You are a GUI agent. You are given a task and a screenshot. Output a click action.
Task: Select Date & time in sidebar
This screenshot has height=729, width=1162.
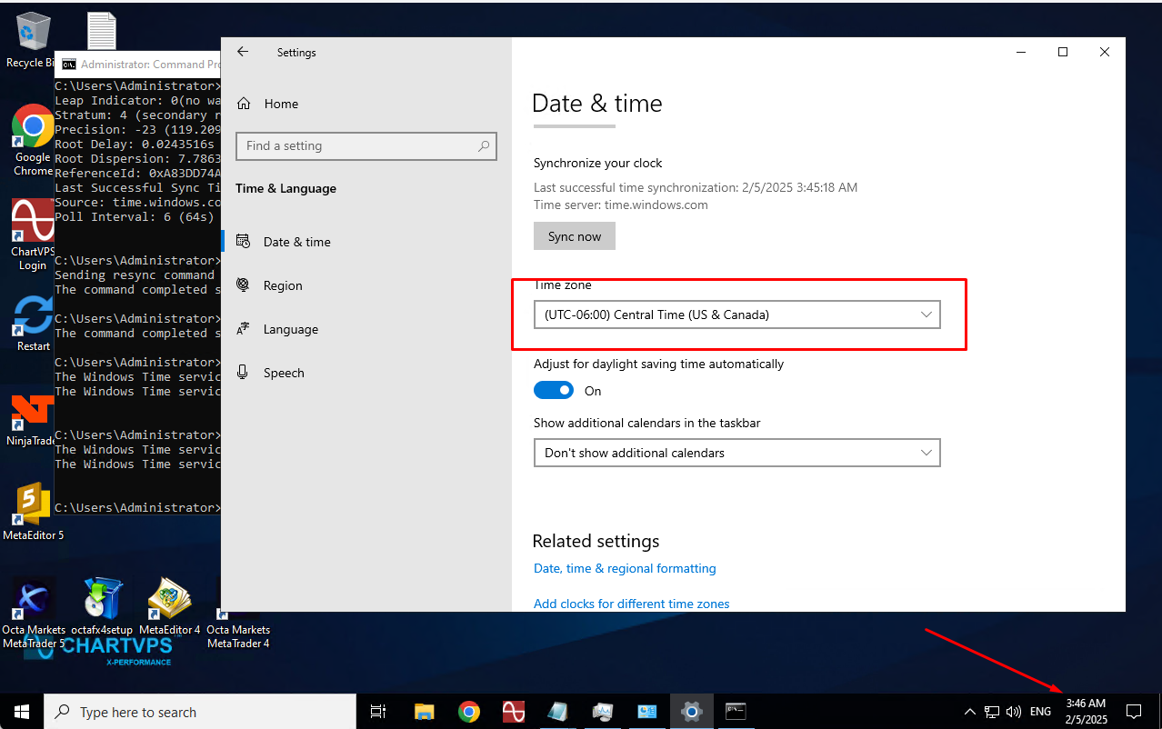[x=366, y=242]
